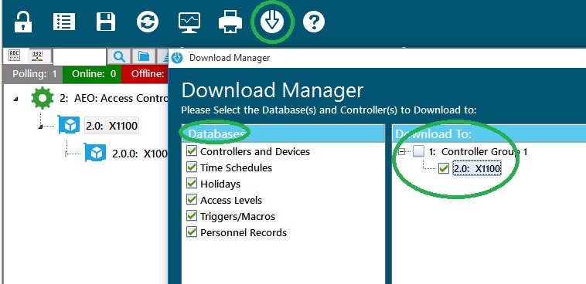Click the '1: Controller Group 1' label
586x284 pixels.
coord(478,151)
